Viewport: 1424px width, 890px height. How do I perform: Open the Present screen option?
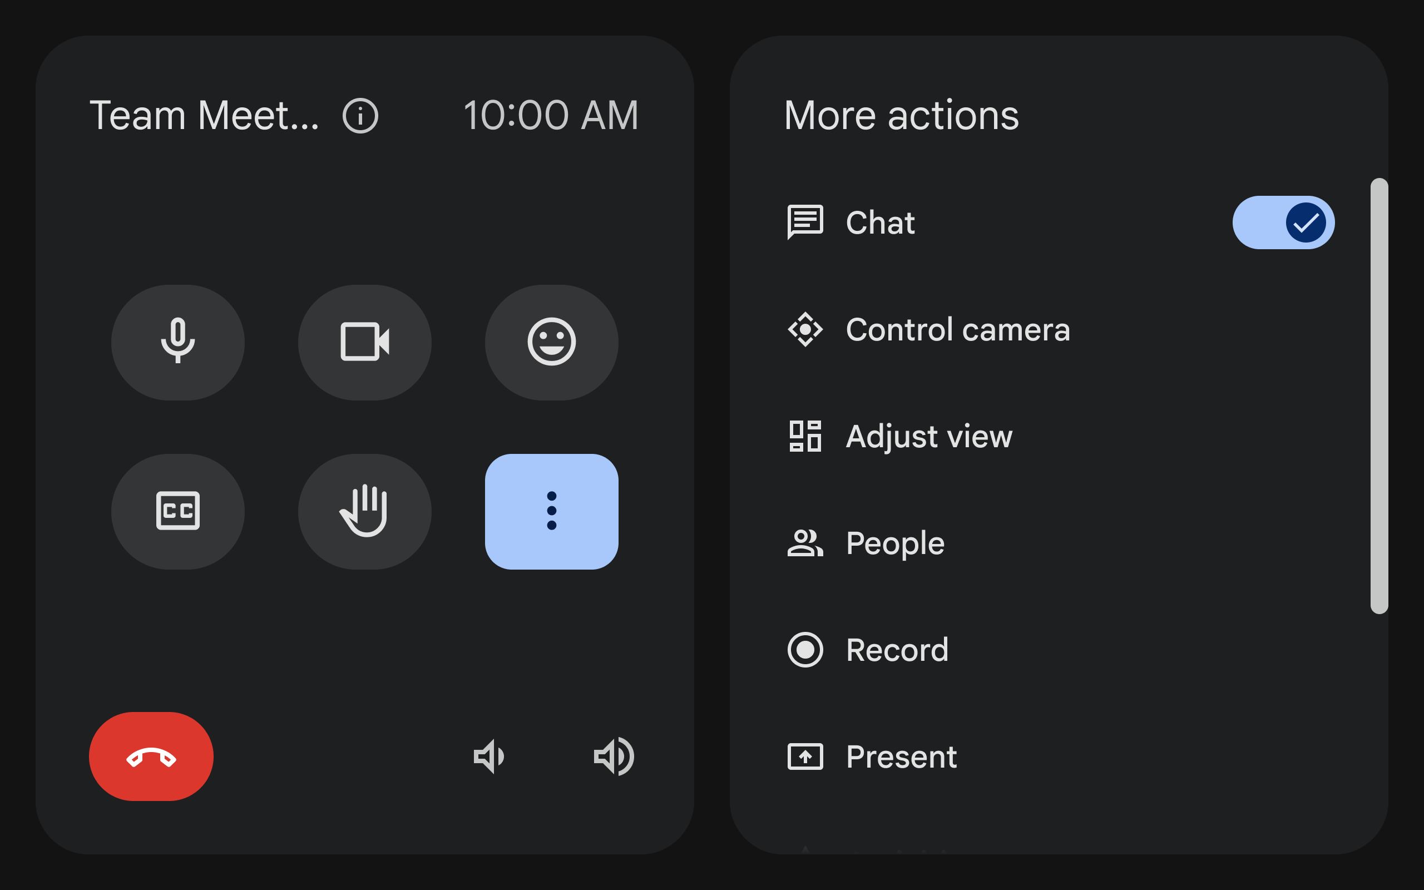click(x=901, y=757)
